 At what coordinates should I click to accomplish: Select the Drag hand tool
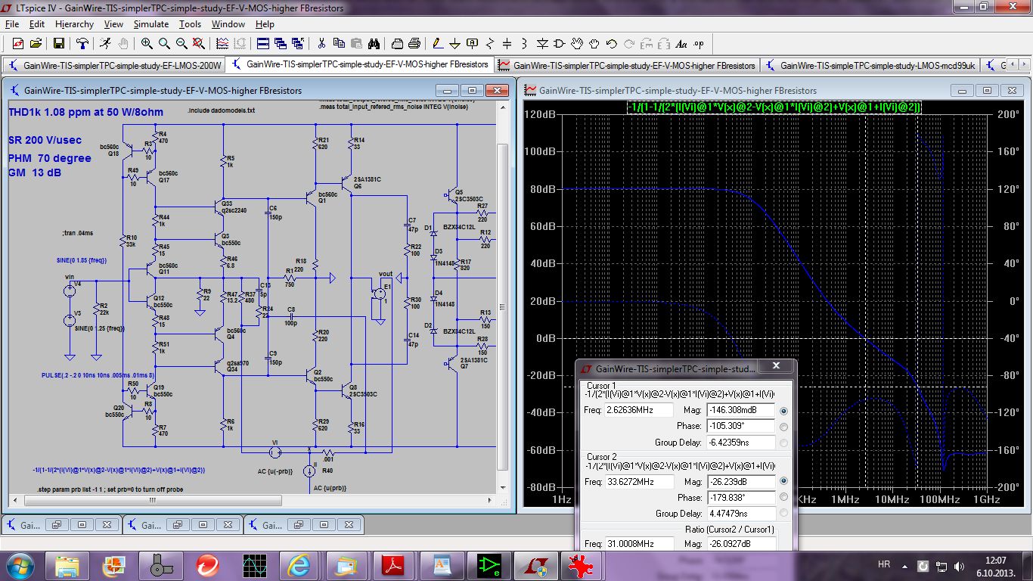point(595,44)
